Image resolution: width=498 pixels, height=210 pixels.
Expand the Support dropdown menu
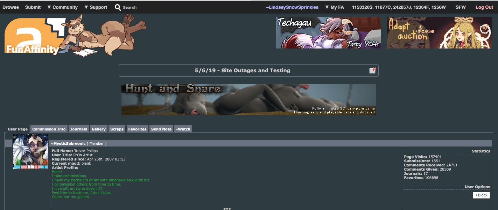[96, 7]
